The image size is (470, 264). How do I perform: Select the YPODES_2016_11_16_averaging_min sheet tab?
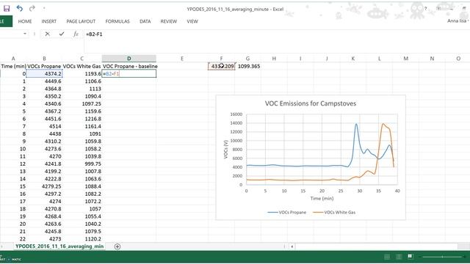coord(59,246)
